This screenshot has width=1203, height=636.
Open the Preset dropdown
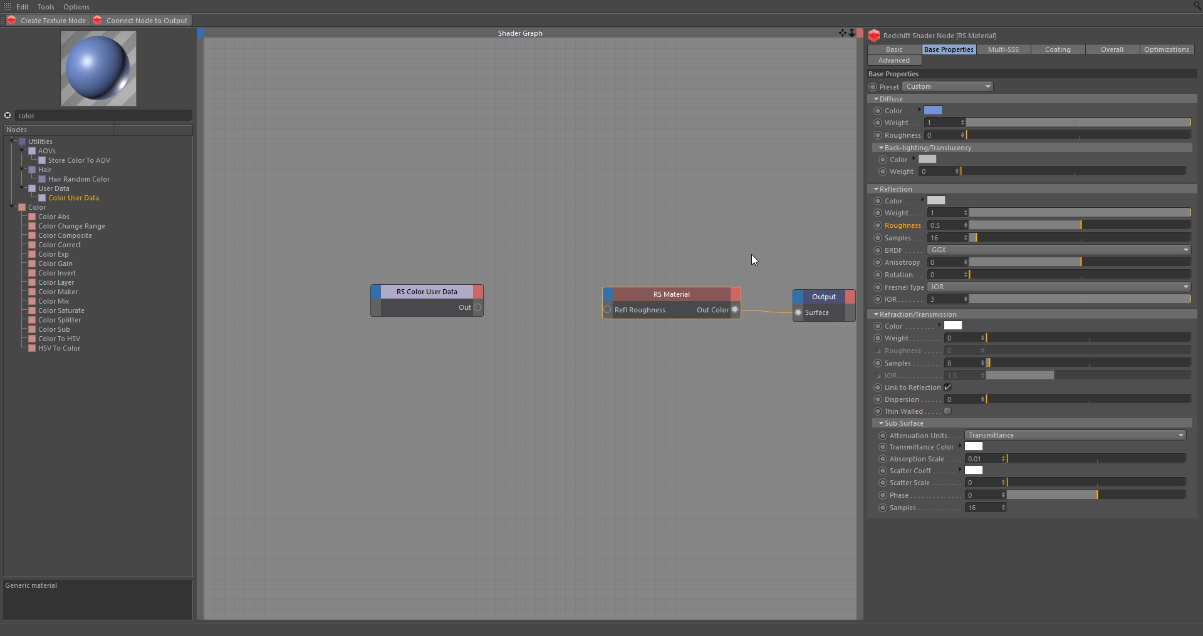click(947, 86)
